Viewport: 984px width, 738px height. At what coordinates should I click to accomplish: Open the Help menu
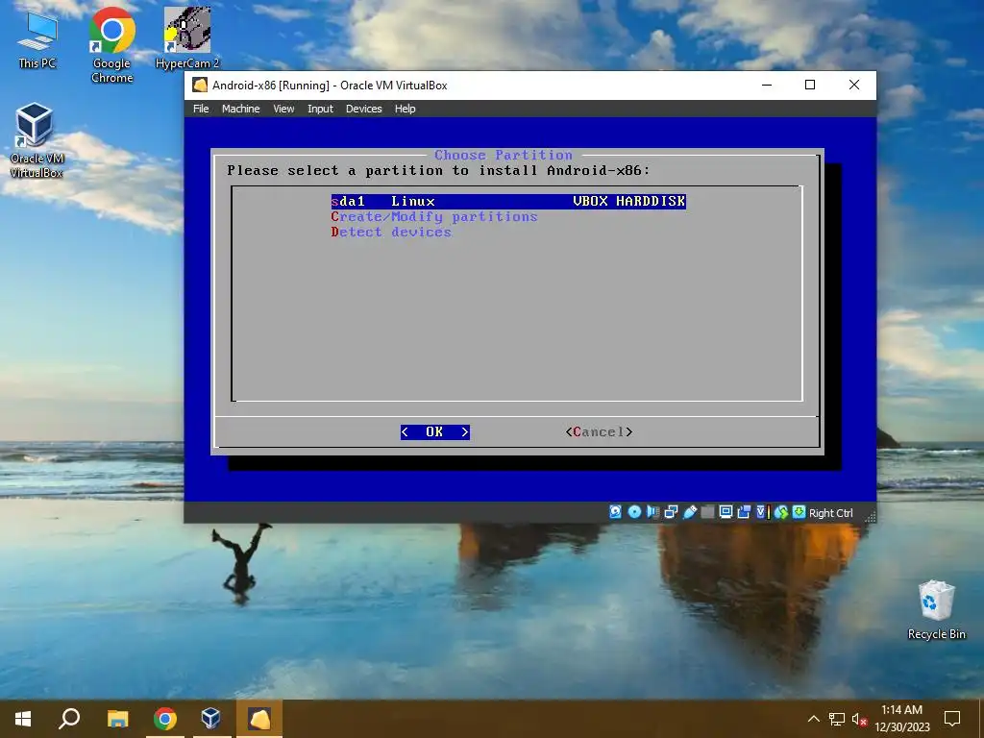pyautogui.click(x=405, y=109)
